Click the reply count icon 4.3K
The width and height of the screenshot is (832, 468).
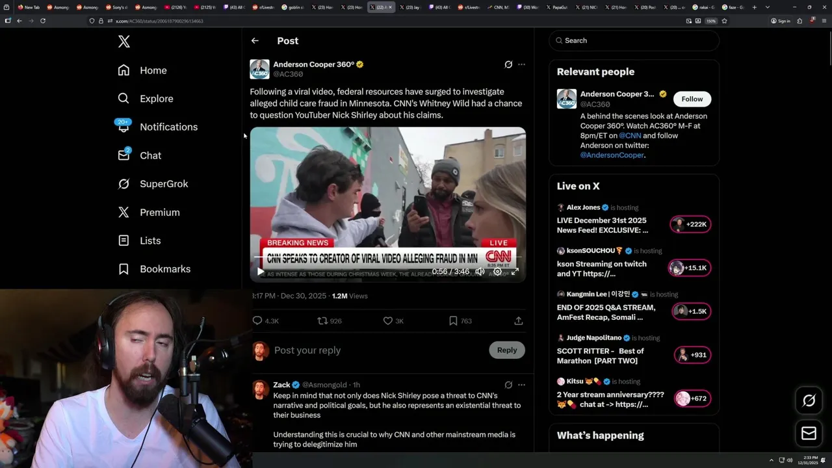pyautogui.click(x=257, y=320)
